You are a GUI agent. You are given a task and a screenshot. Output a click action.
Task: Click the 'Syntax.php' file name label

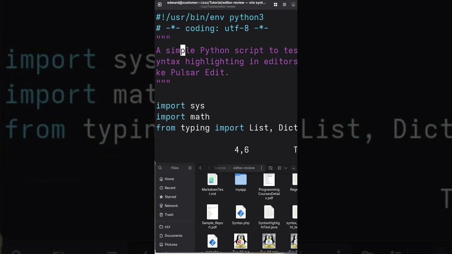241,223
